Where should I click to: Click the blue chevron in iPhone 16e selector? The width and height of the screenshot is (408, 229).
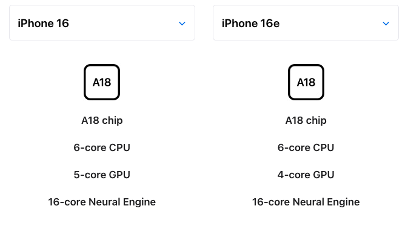click(x=386, y=24)
